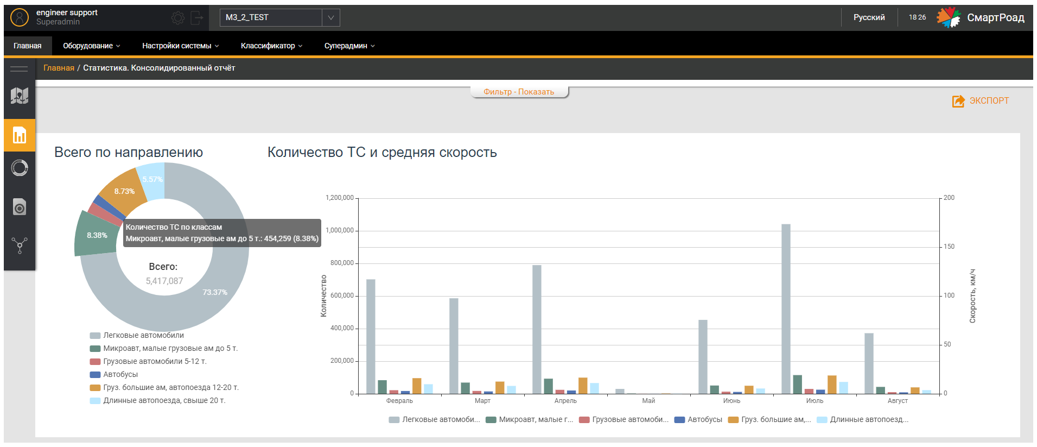Open the map section in sidebar

click(20, 96)
